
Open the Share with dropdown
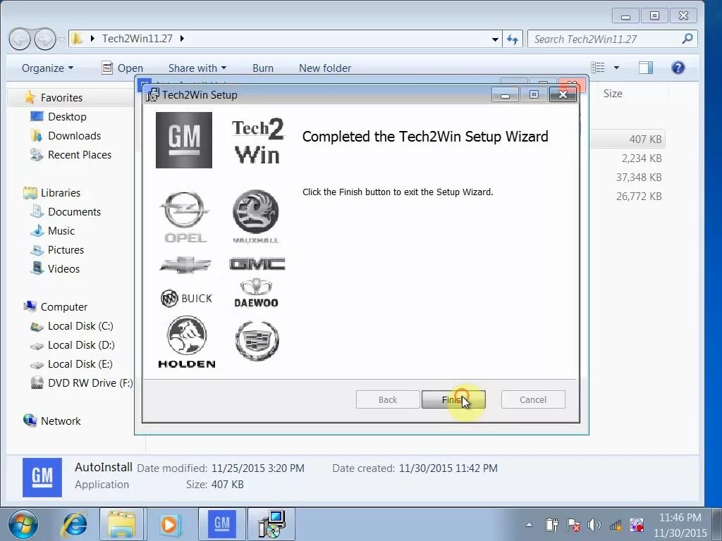(197, 68)
